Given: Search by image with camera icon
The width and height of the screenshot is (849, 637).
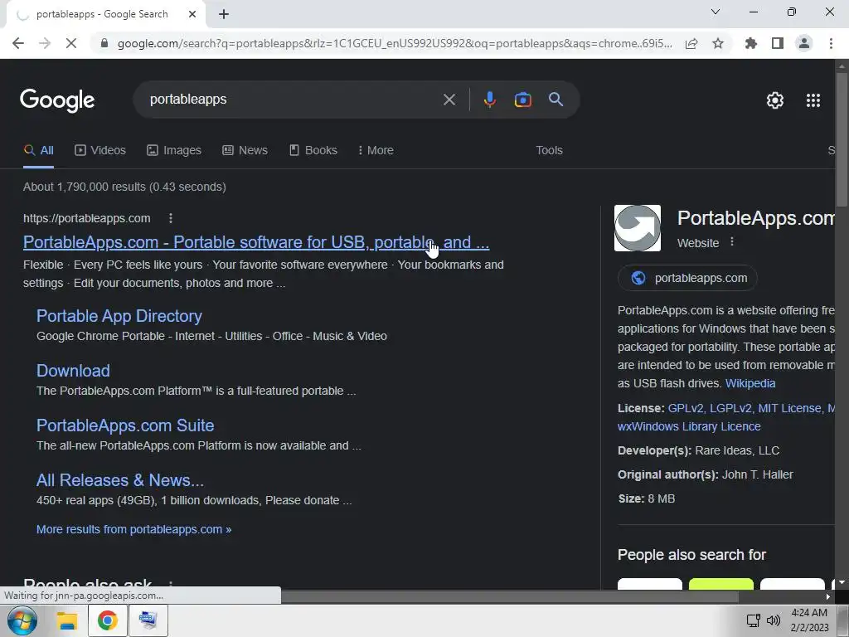Looking at the screenshot, I should click(522, 100).
